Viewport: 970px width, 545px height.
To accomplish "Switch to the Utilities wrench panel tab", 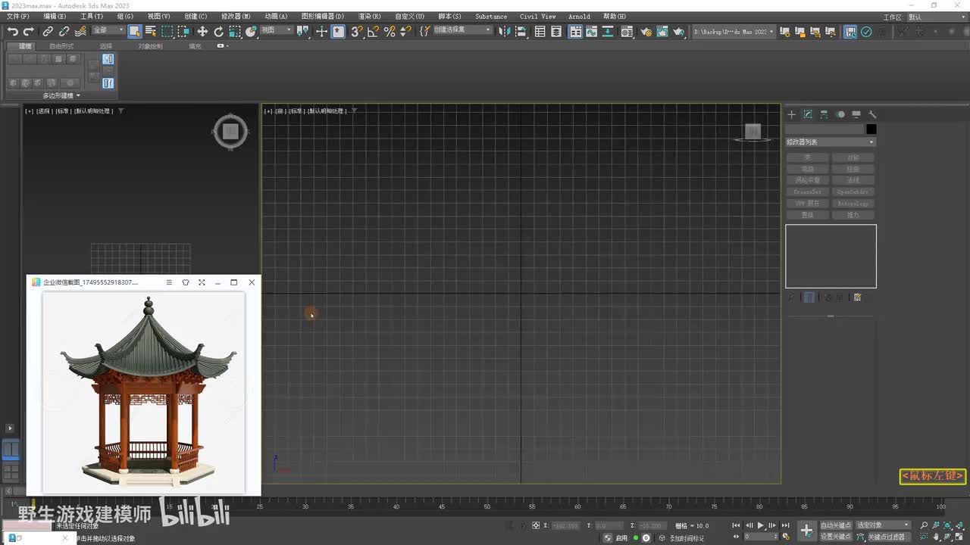I will click(872, 114).
